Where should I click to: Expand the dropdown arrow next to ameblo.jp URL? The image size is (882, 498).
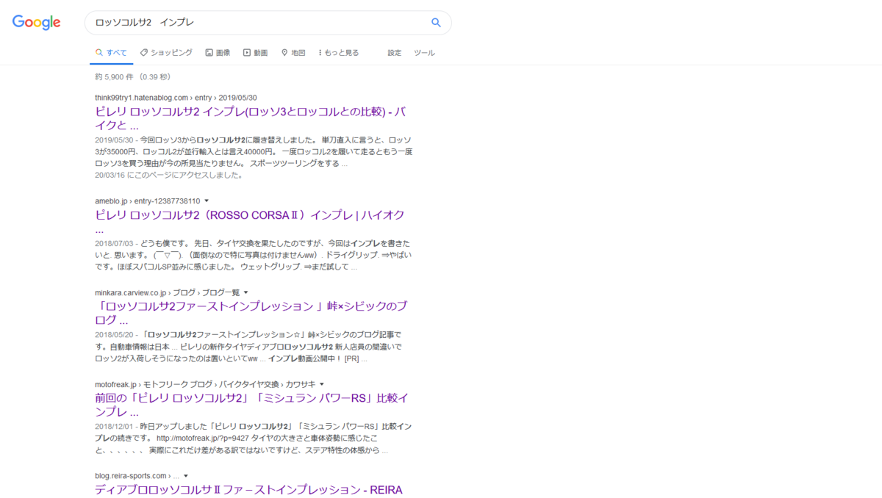coord(207,201)
